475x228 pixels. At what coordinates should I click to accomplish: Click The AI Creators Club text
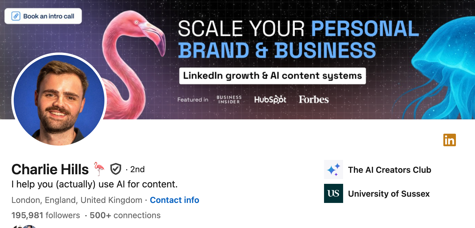pyautogui.click(x=390, y=170)
